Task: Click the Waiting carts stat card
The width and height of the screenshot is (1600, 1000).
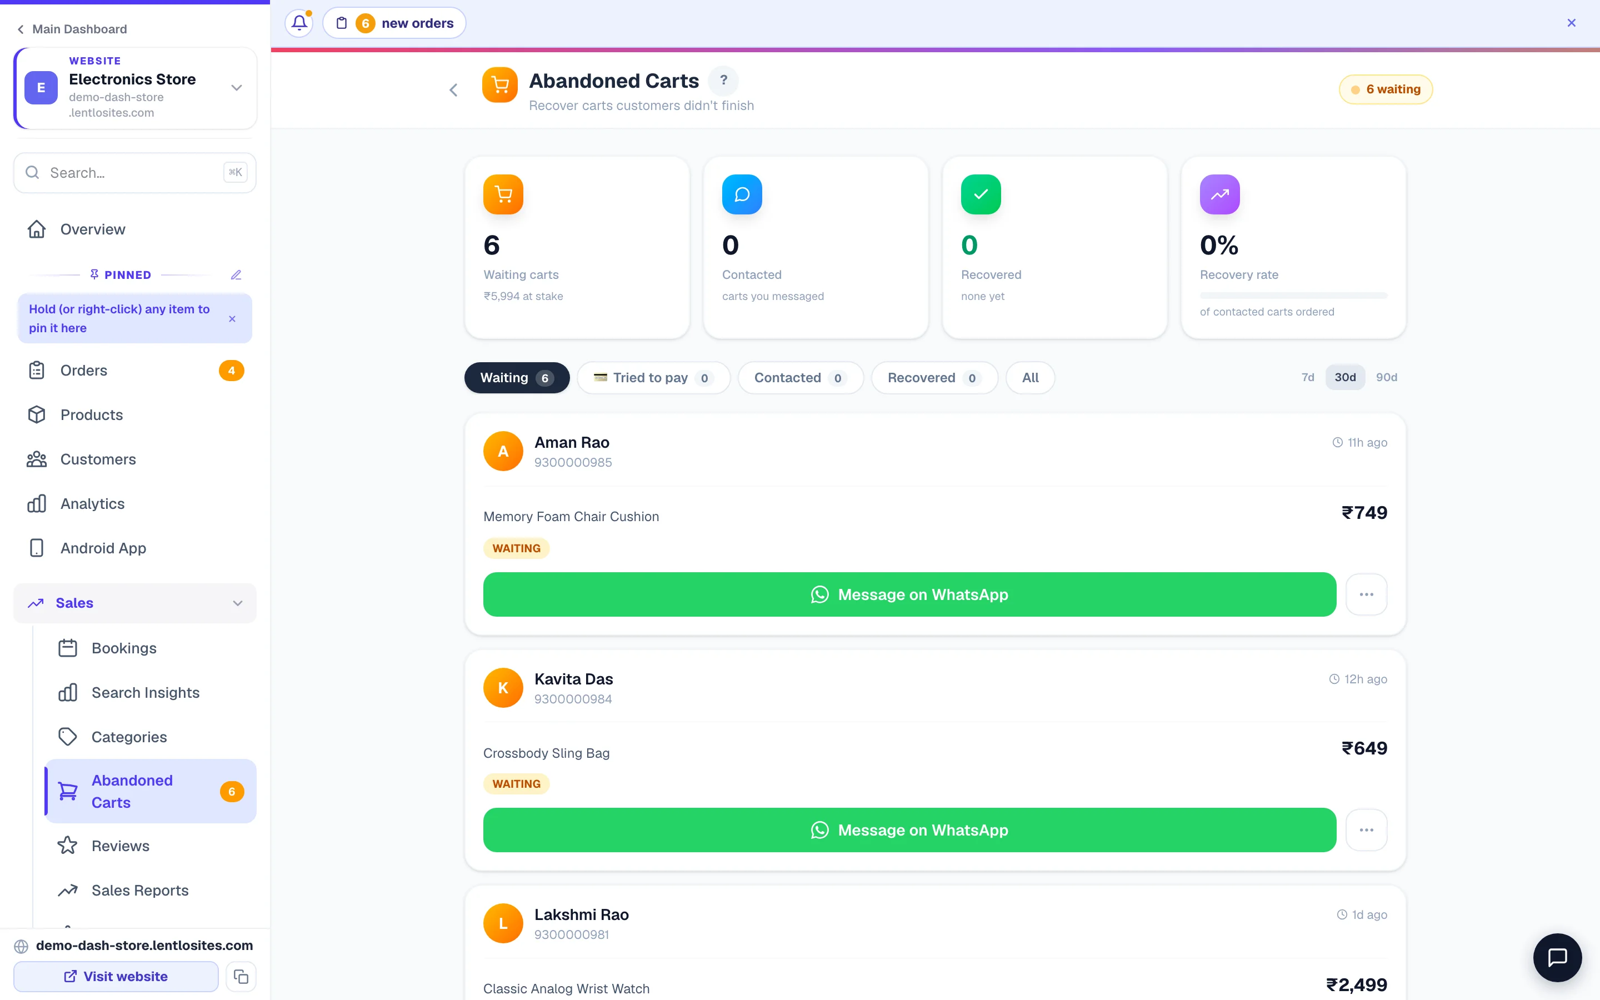Action: coord(577,247)
